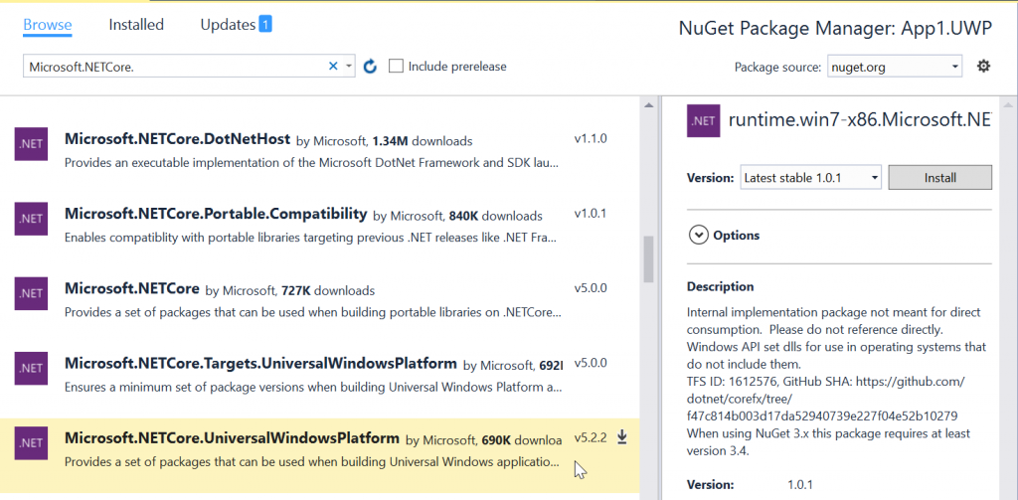Click the package list scroll up arrow
The image size is (1018, 500).
(x=648, y=105)
